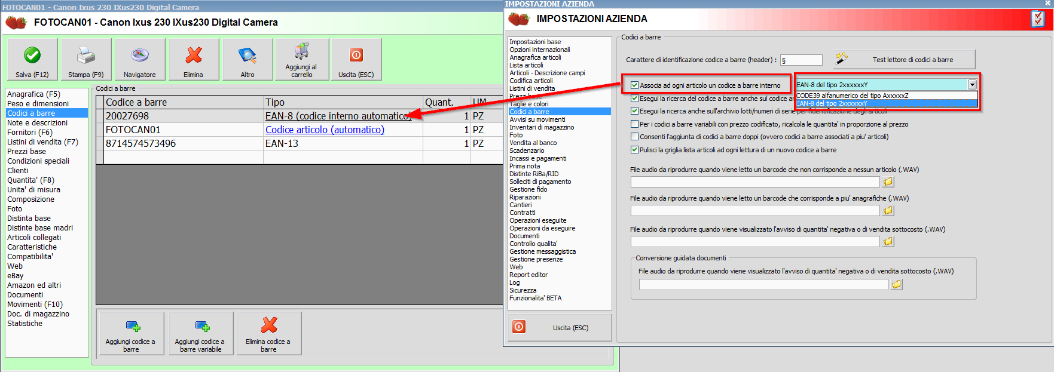Image resolution: width=1054 pixels, height=372 pixels.
Task: Choose CODE39 alfanumerico option
Action: pos(887,96)
